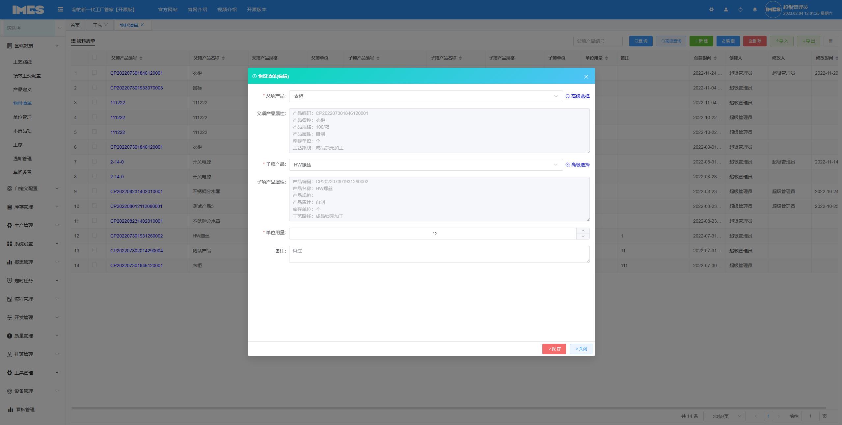Open settings gear icon in header
This screenshot has width=842, height=425.
coord(711,10)
